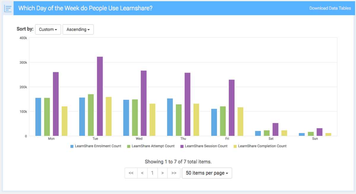356x194 pixels.
Task: Open the Download Data Tables link
Action: pyautogui.click(x=330, y=8)
